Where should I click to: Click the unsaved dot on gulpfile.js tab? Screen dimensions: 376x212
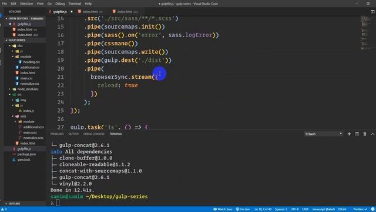(x=72, y=12)
